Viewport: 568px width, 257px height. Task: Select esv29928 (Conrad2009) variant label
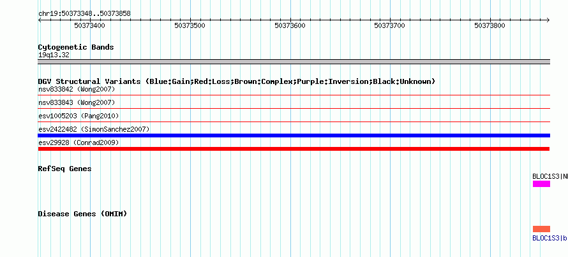click(78, 142)
